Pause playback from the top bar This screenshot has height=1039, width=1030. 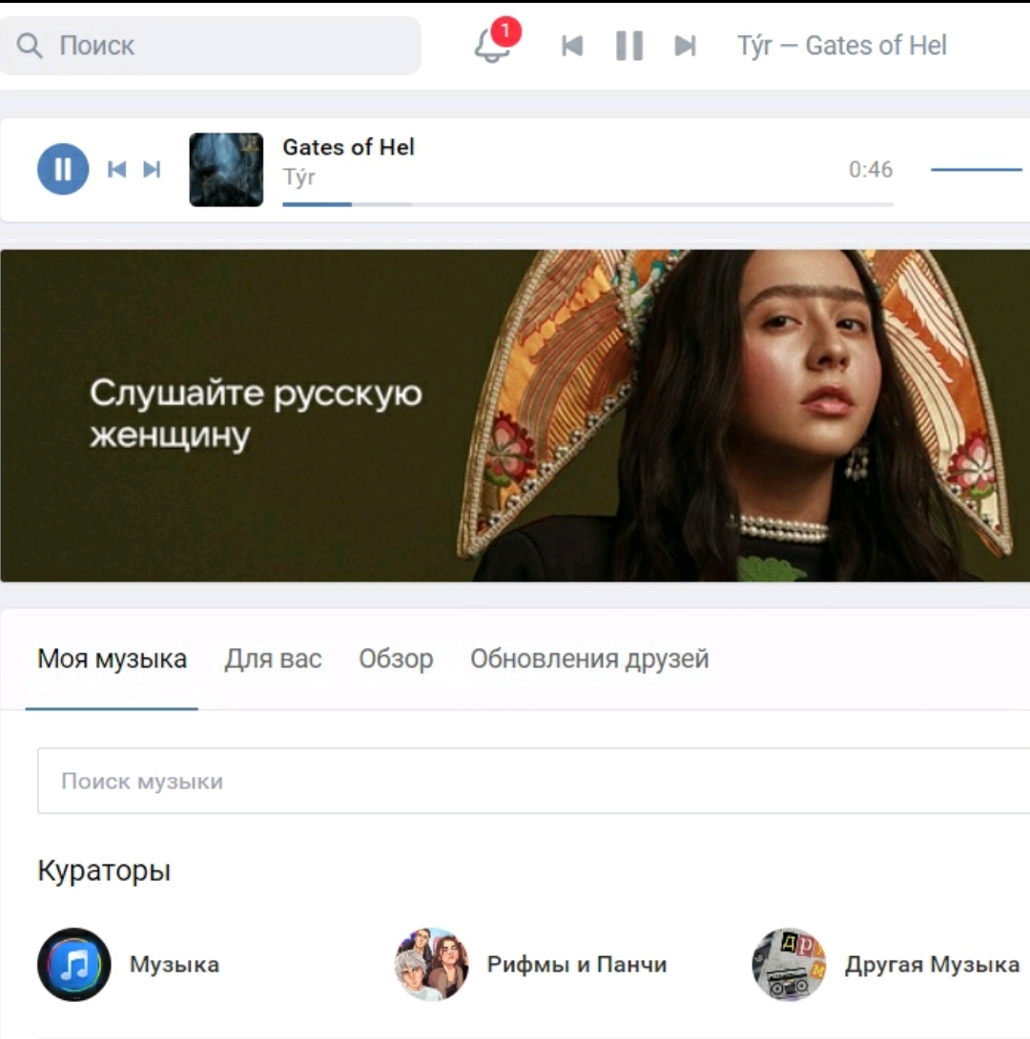629,46
